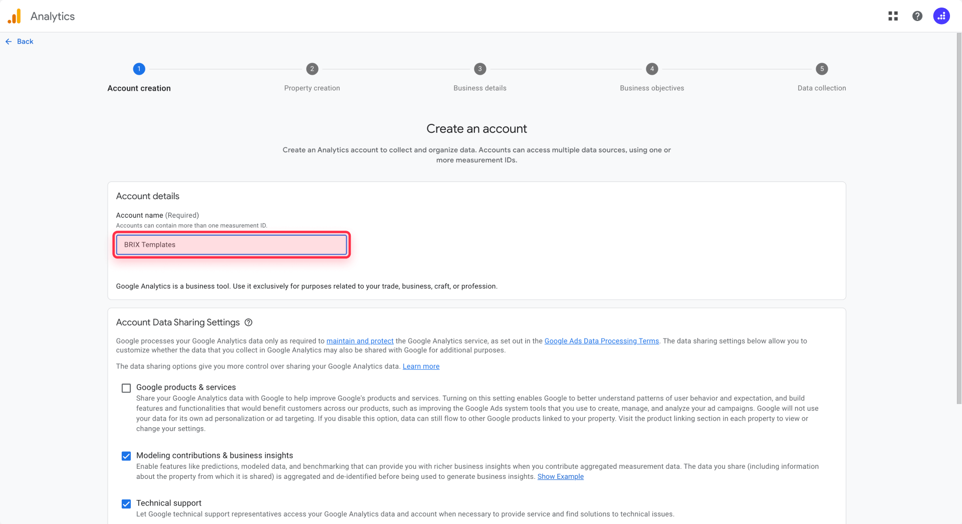The height and width of the screenshot is (524, 962).
Task: Enable the Google products & services checkbox
Action: [126, 388]
